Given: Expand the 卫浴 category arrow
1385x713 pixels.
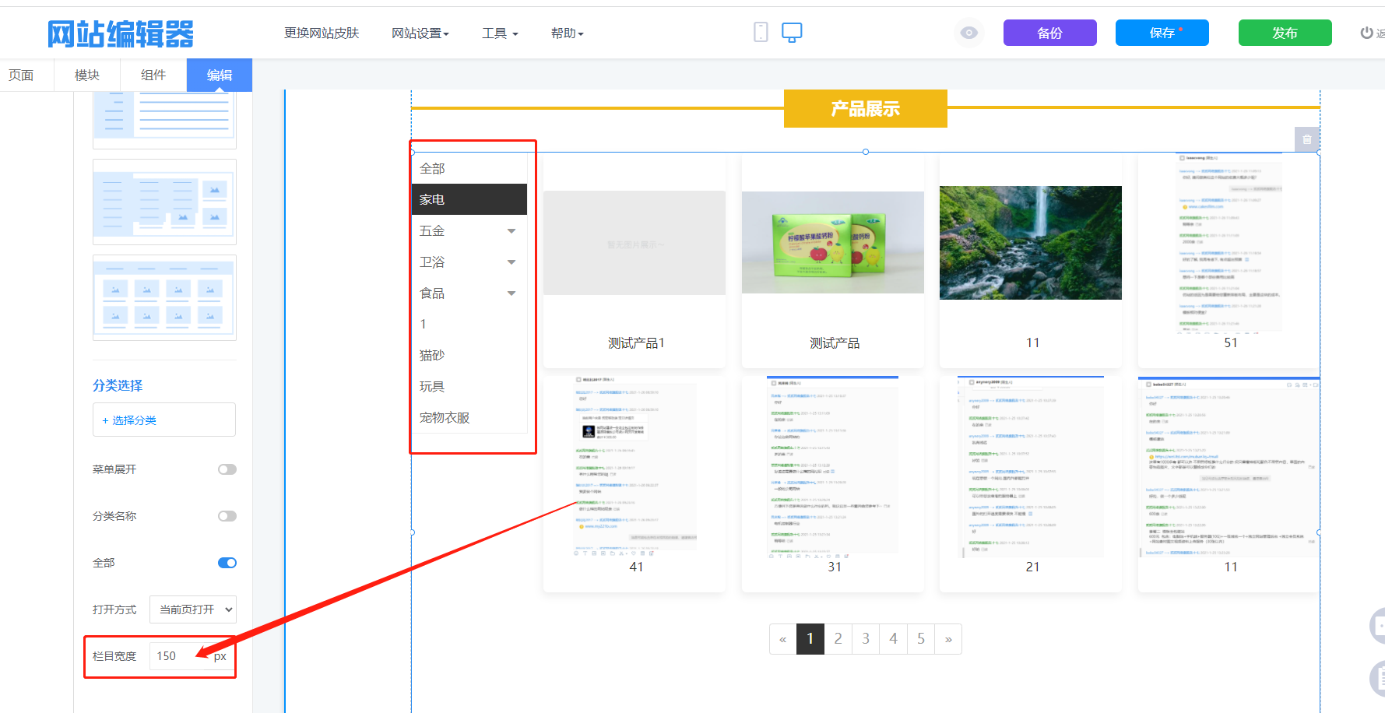Looking at the screenshot, I should pyautogui.click(x=511, y=262).
